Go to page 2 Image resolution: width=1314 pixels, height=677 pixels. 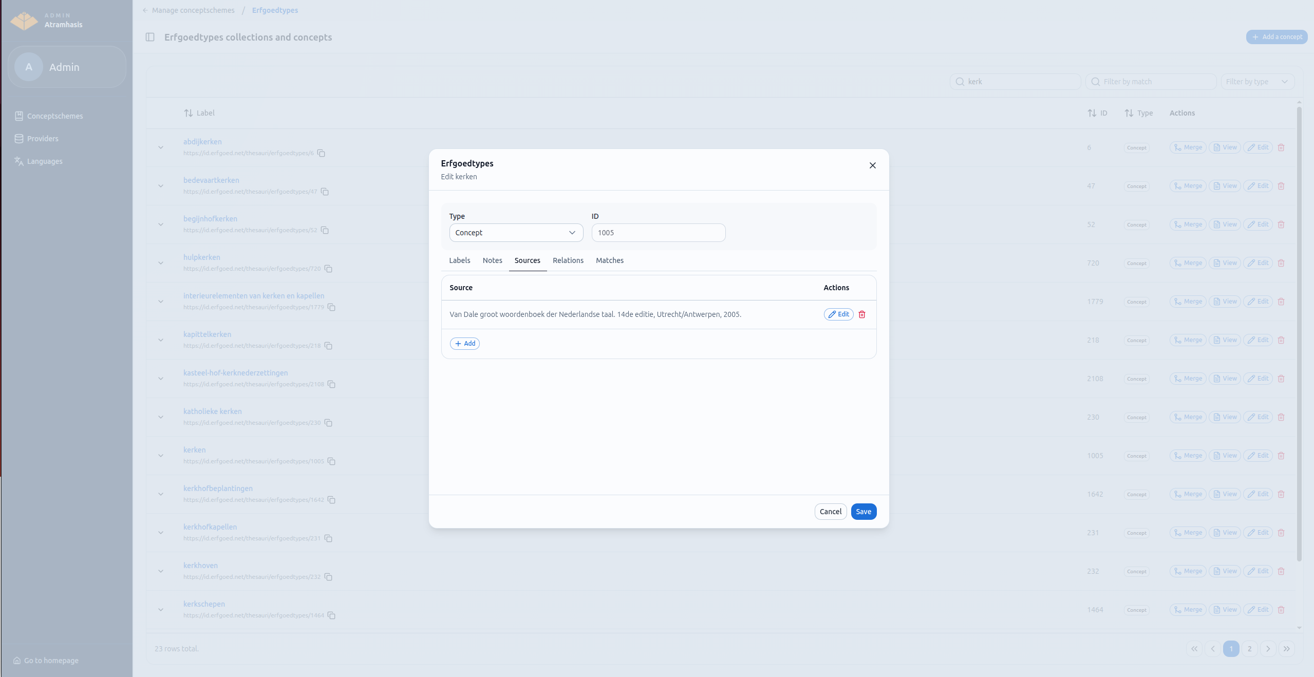(x=1249, y=649)
